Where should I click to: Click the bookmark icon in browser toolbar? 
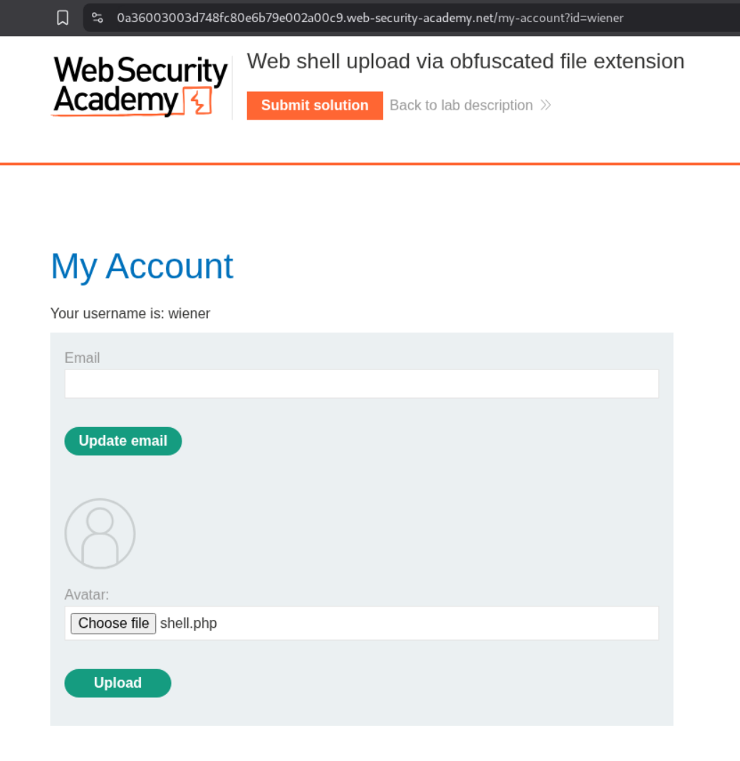63,18
